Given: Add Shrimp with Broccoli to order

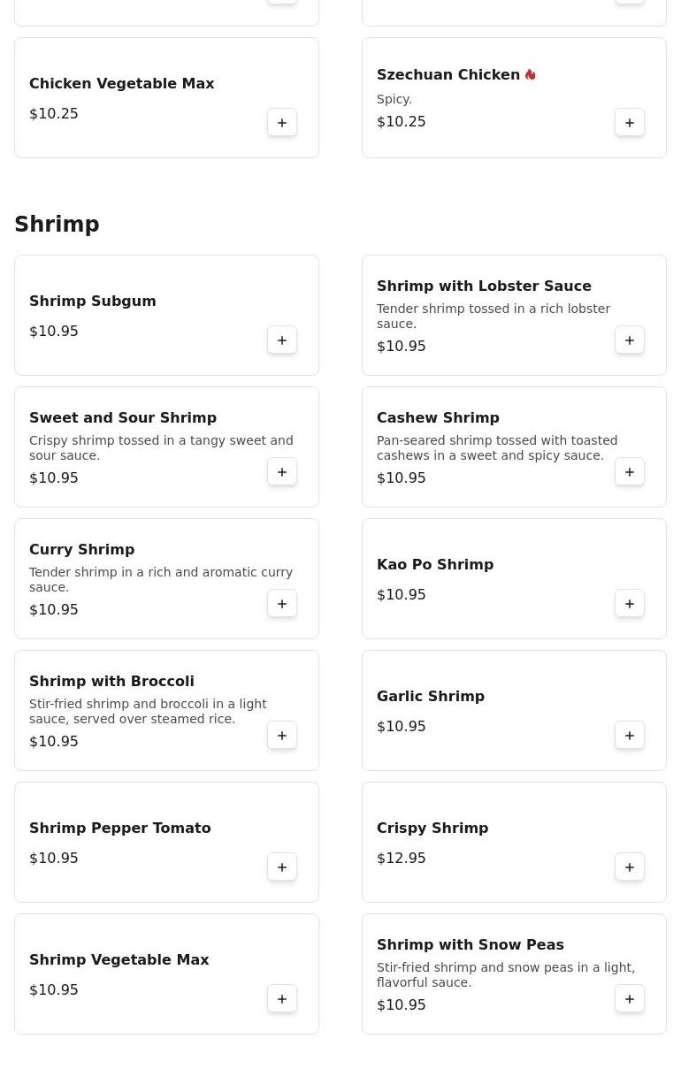Looking at the screenshot, I should pos(282,736).
